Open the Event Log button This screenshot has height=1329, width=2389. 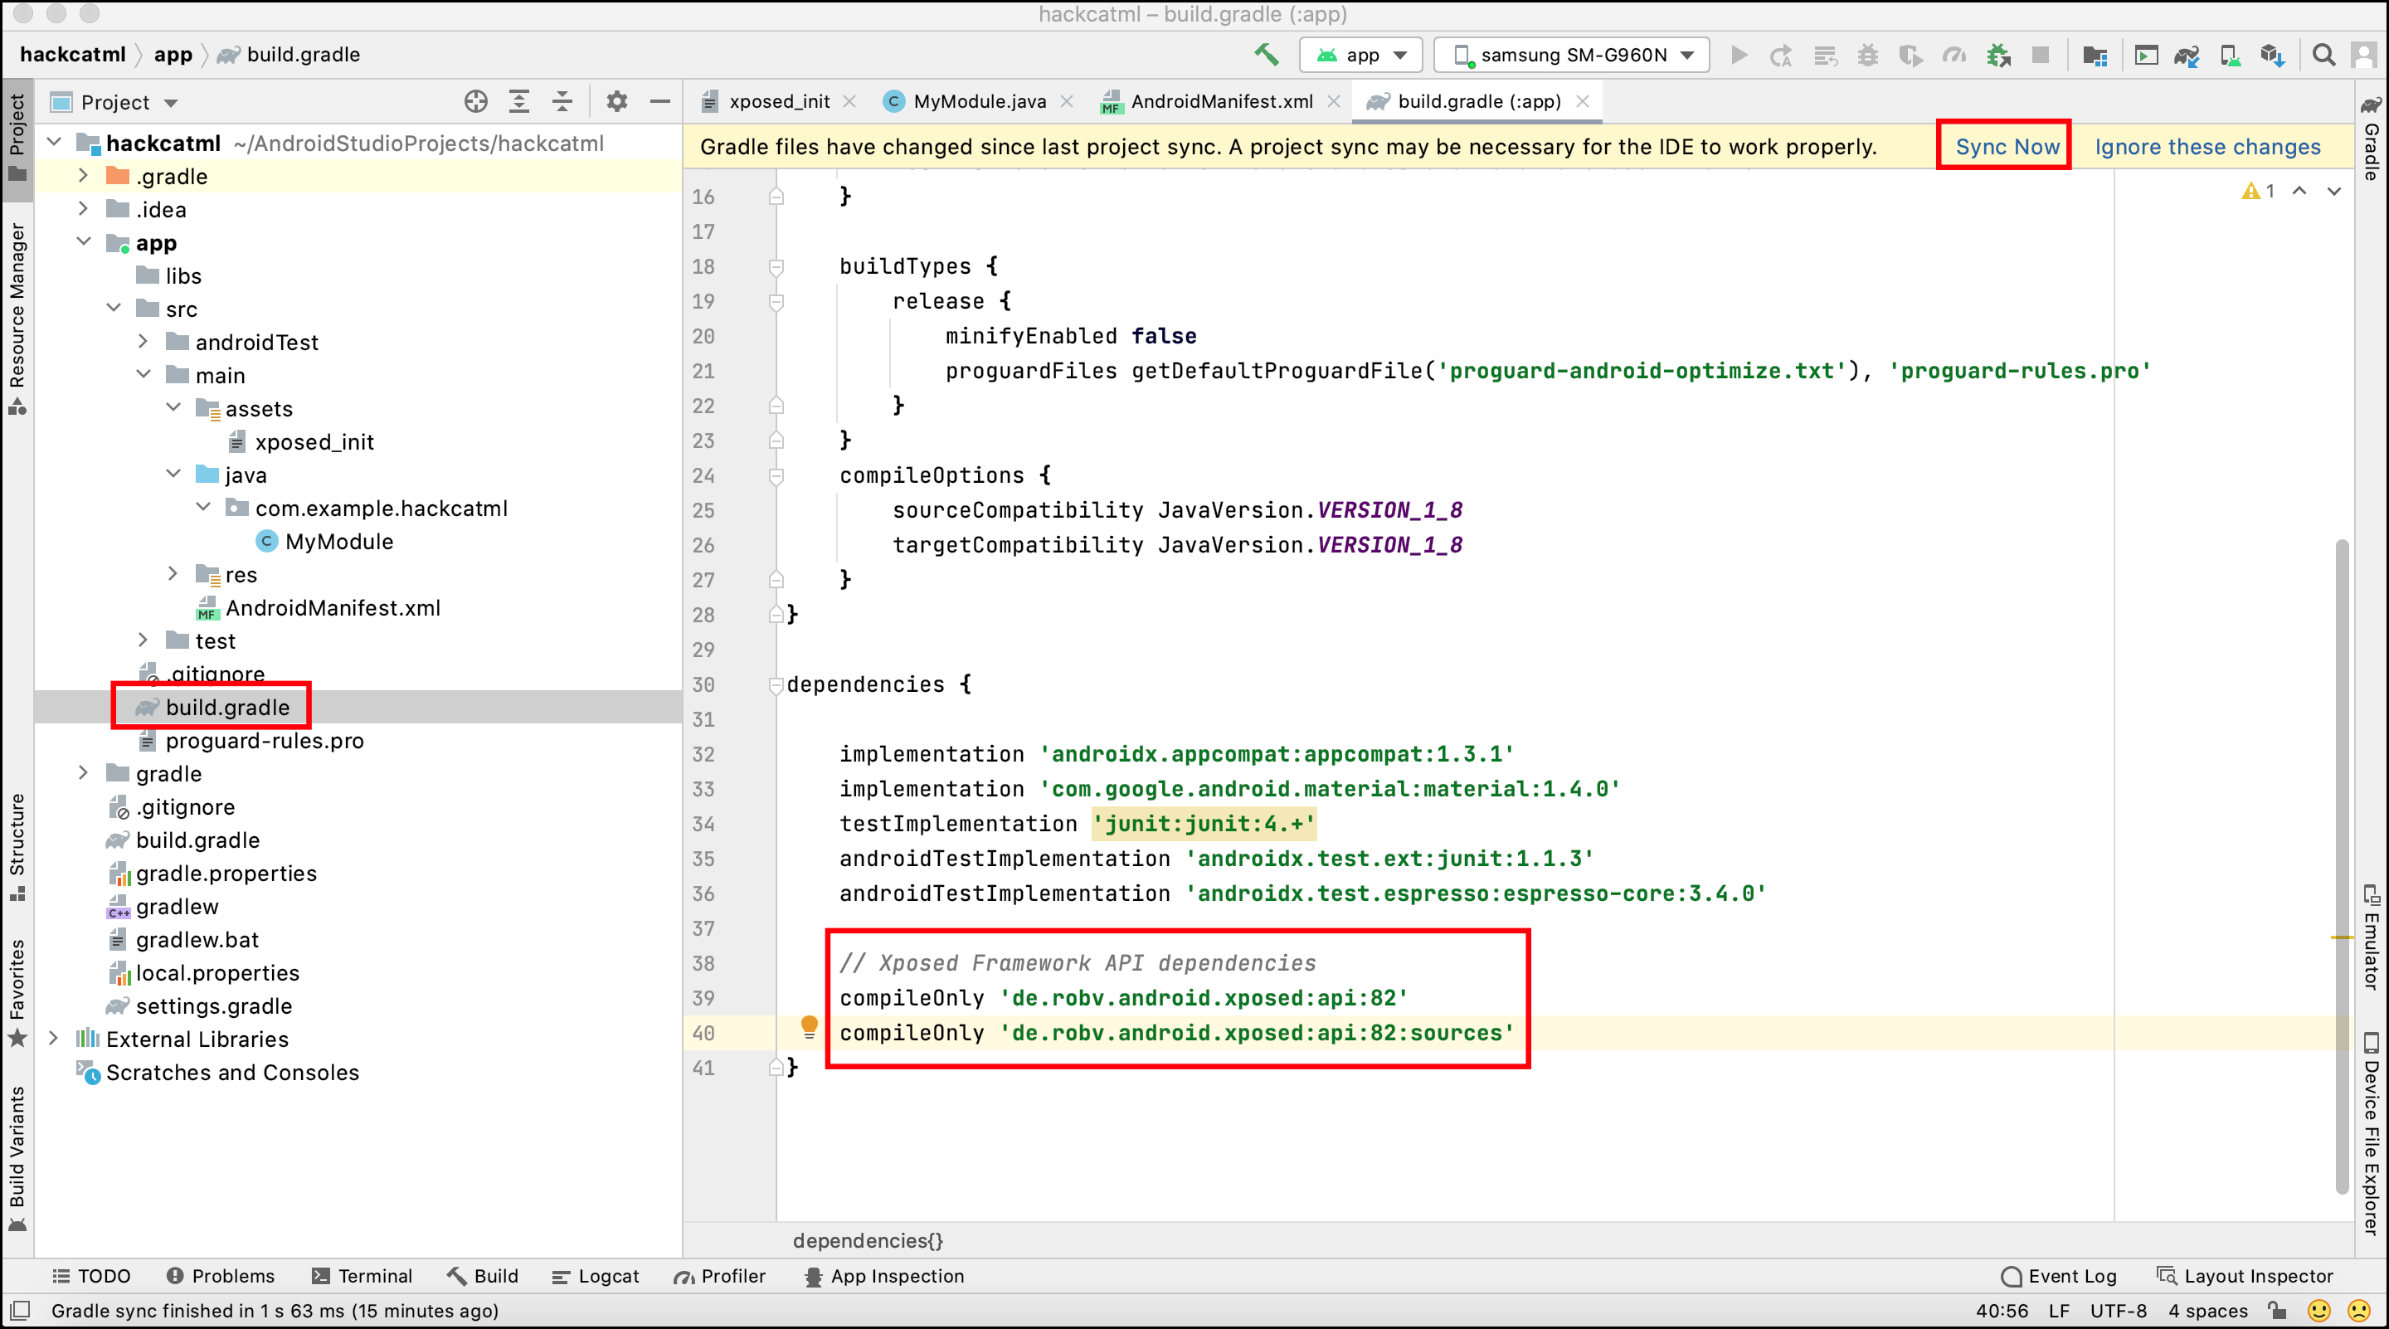[x=2059, y=1276]
